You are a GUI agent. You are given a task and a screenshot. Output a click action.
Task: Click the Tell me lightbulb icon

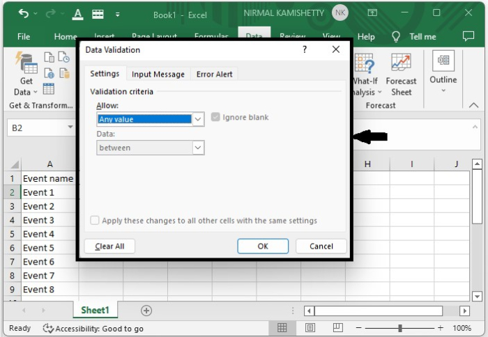395,37
